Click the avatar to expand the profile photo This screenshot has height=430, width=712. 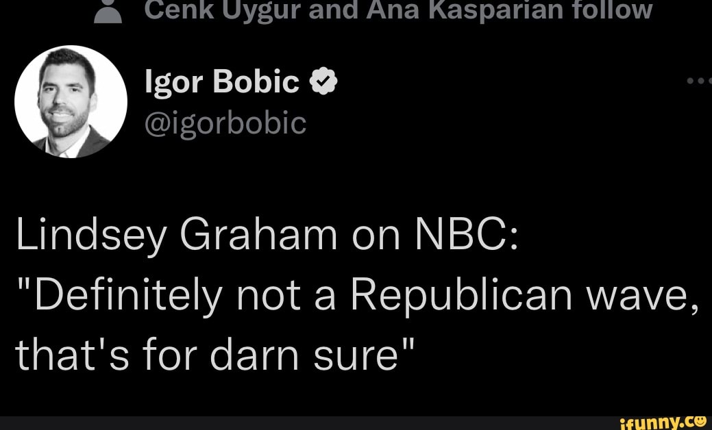point(71,101)
